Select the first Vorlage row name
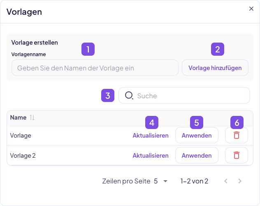Image resolution: width=260 pixels, height=206 pixels. pos(21,136)
